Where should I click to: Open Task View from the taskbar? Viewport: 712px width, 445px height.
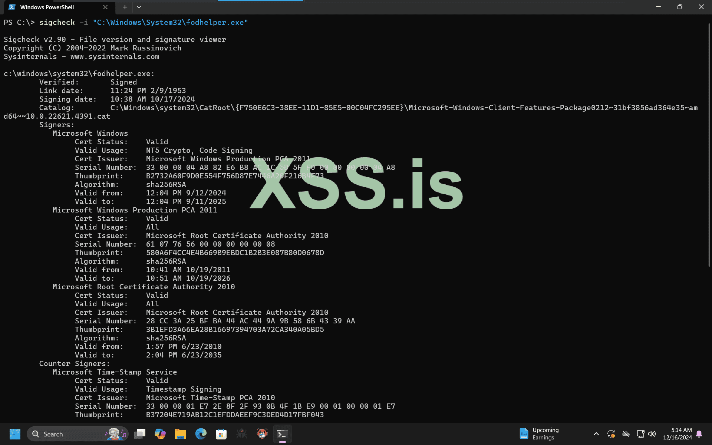(140, 434)
